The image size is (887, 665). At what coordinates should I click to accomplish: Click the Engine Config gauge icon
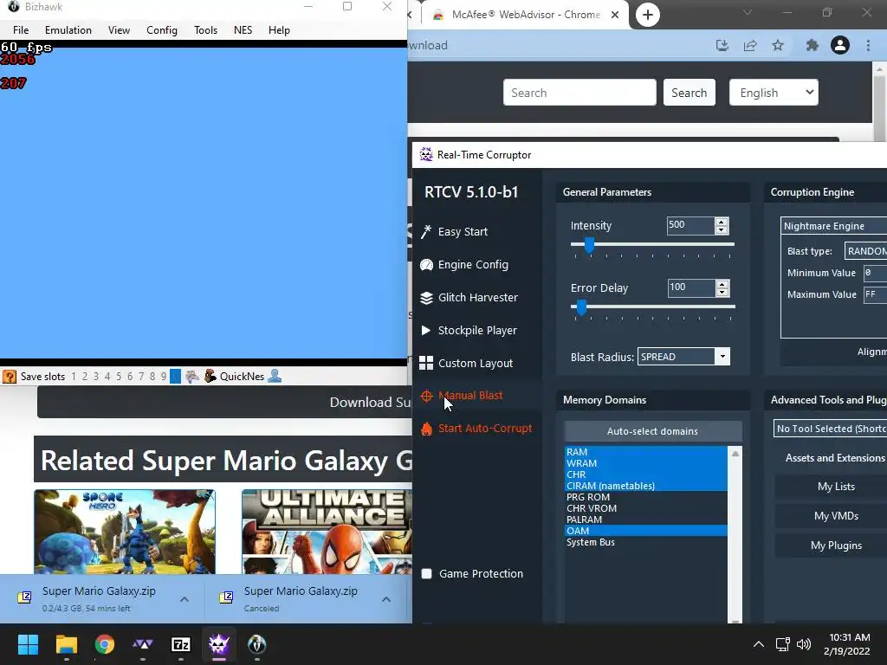click(x=426, y=265)
